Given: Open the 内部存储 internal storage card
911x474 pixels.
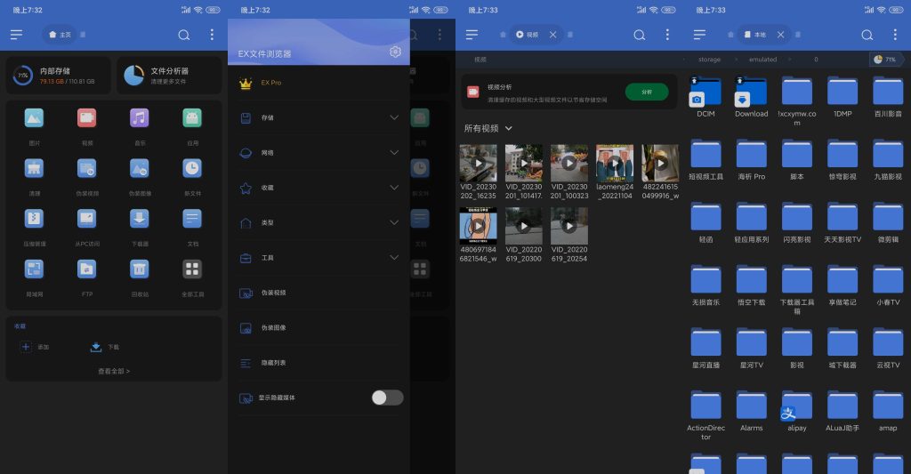Looking at the screenshot, I should pos(58,76).
